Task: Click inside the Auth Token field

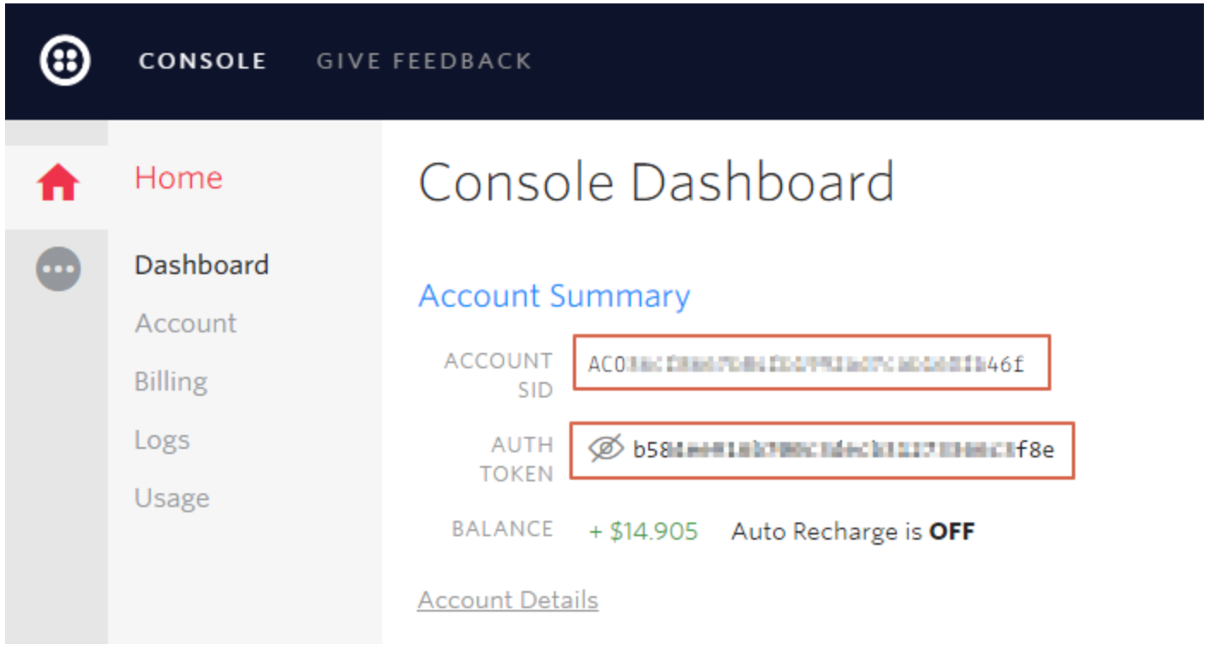Action: pos(822,450)
